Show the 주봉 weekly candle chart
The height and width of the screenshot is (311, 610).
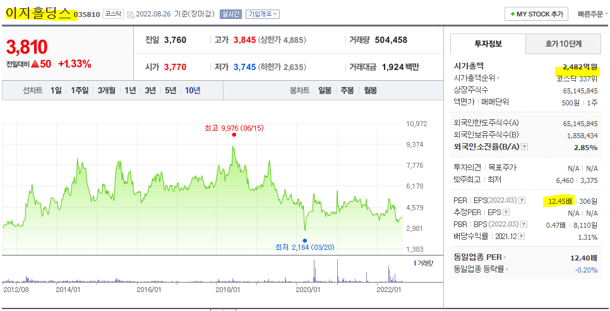pyautogui.click(x=347, y=91)
